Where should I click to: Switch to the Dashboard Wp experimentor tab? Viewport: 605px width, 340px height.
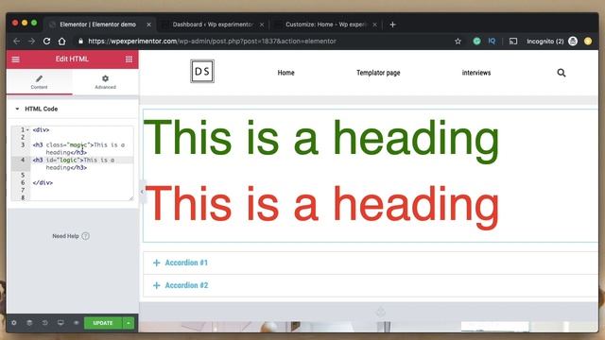[212, 25]
